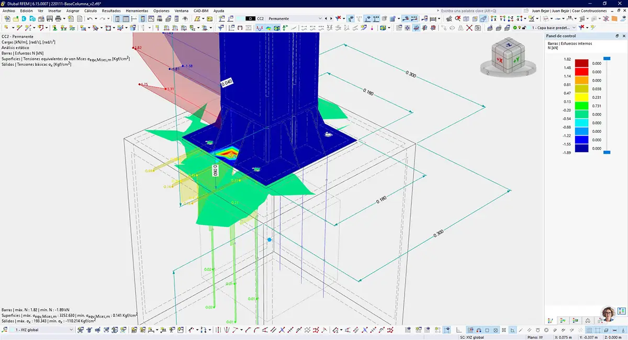Viewport: 628px width, 340px height.
Task: Click the result diagrams icon
Action: tap(259, 27)
